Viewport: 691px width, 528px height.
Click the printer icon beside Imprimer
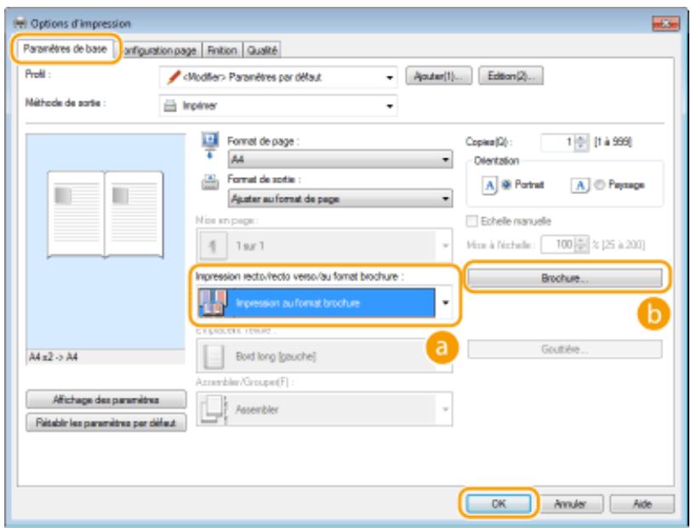pos(170,106)
